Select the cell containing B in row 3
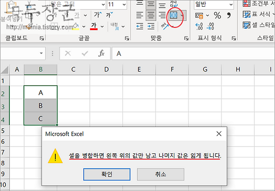The height and width of the screenshot is (191, 275). click(x=41, y=106)
